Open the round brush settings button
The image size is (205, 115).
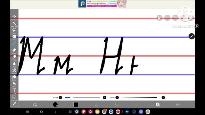55,104
